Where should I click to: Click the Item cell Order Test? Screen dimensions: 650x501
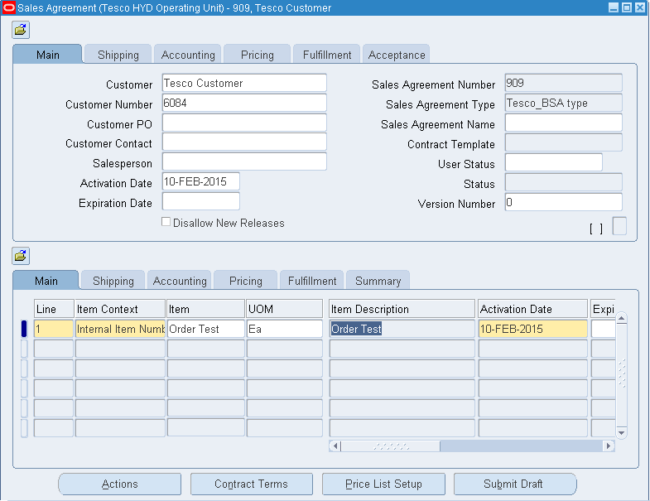(x=205, y=329)
